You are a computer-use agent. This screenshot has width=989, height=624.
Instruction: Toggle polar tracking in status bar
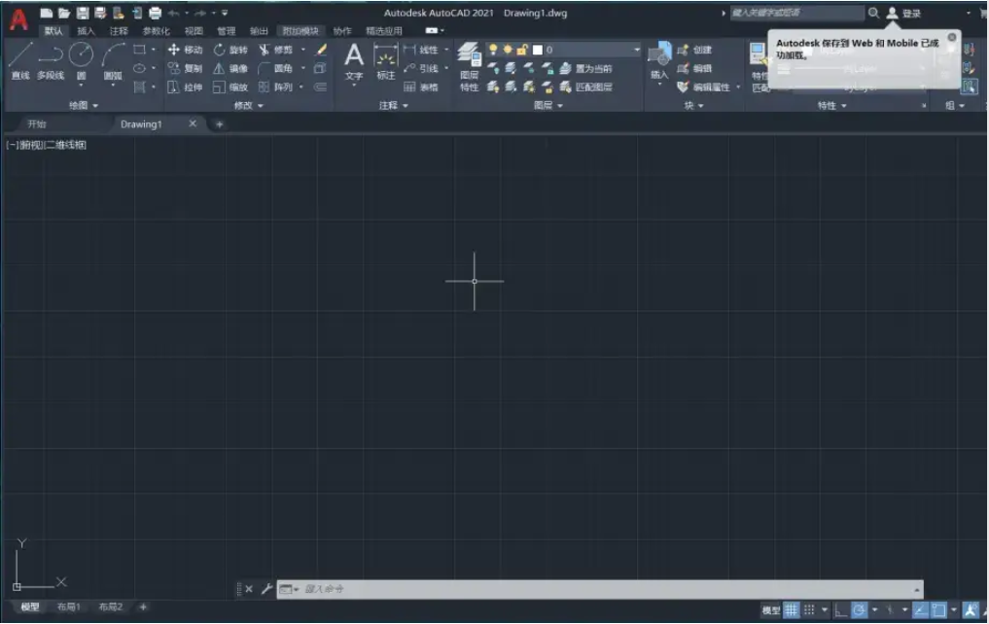coord(859,609)
